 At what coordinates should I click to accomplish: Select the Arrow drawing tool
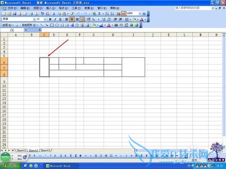(x=47, y=25)
